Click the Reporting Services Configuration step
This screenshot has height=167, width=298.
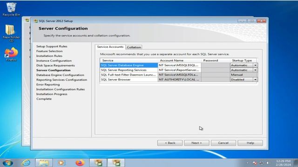61,80
